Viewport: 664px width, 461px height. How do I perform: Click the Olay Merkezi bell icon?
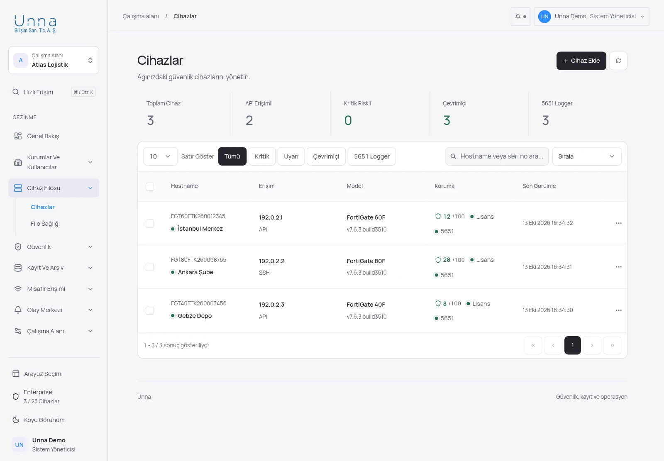(x=18, y=310)
